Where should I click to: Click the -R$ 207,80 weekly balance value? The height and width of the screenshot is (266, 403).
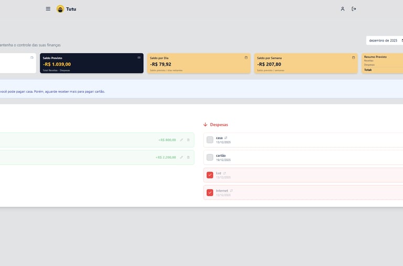[x=269, y=64]
